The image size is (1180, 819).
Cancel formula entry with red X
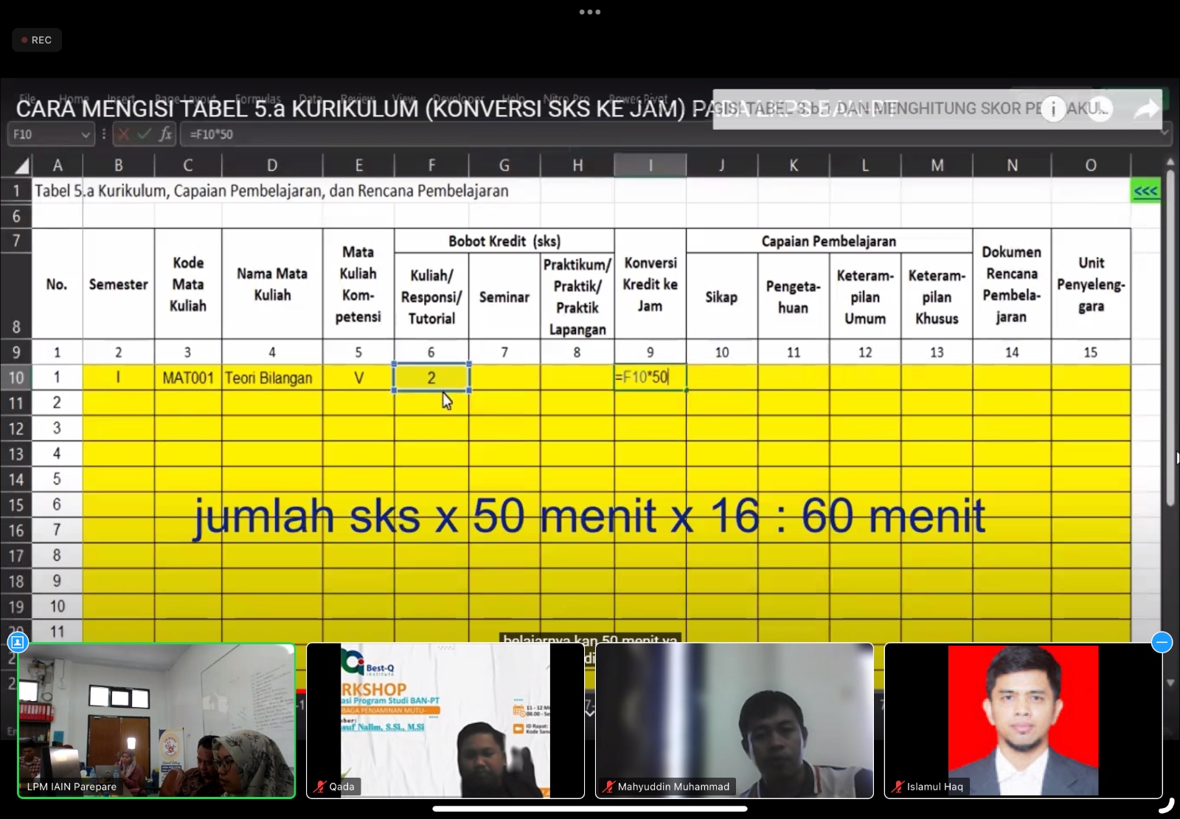[x=123, y=134]
